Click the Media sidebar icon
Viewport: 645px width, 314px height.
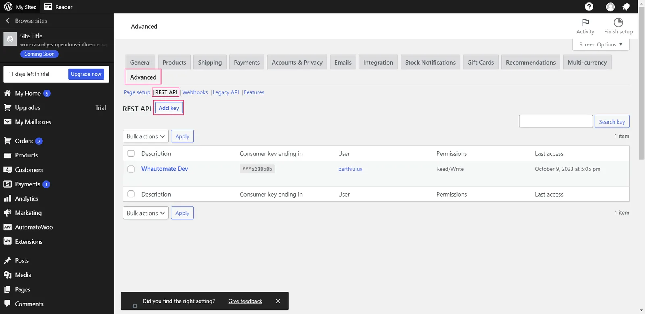pos(8,275)
